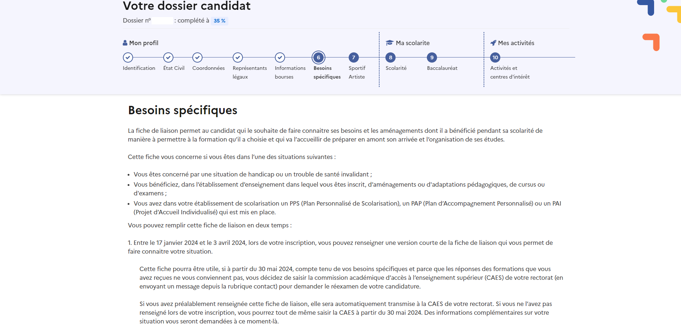Click the graduation cap icon
The width and height of the screenshot is (681, 330).
click(389, 43)
